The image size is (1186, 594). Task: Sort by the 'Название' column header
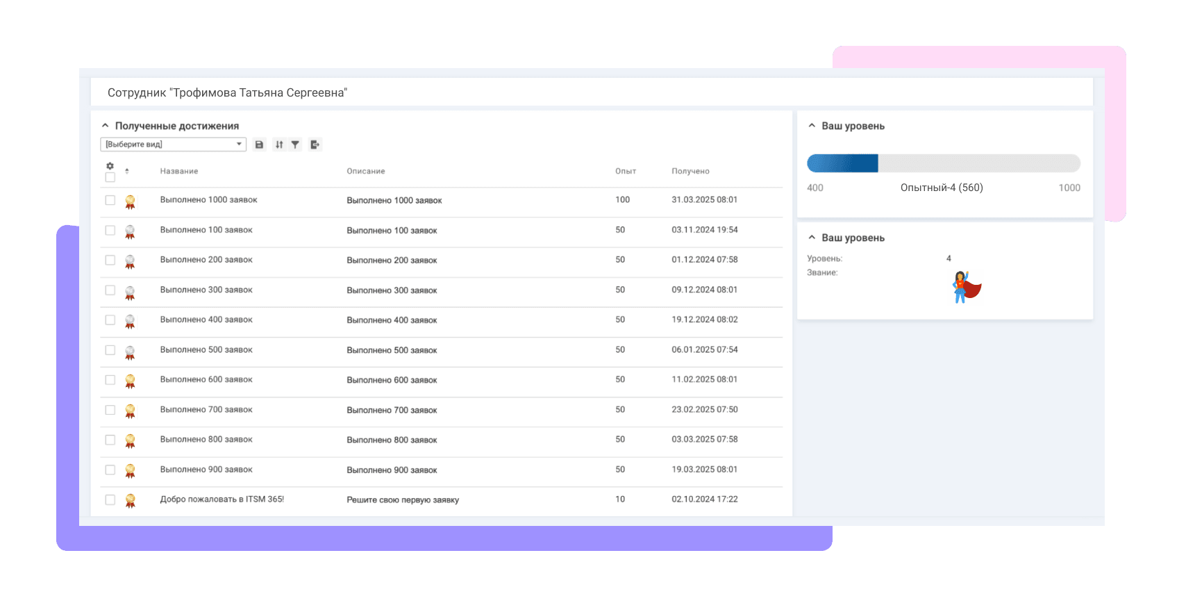tap(179, 171)
